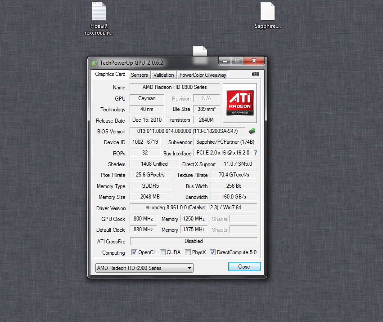Click the GPU-Z title bar app icon
383x322 pixels.
[94, 63]
